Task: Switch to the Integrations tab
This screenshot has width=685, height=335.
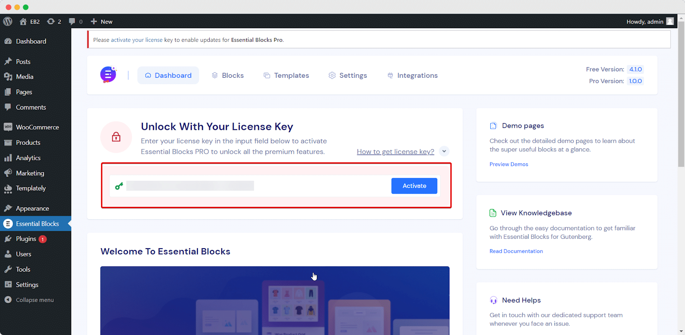Action: tap(413, 75)
